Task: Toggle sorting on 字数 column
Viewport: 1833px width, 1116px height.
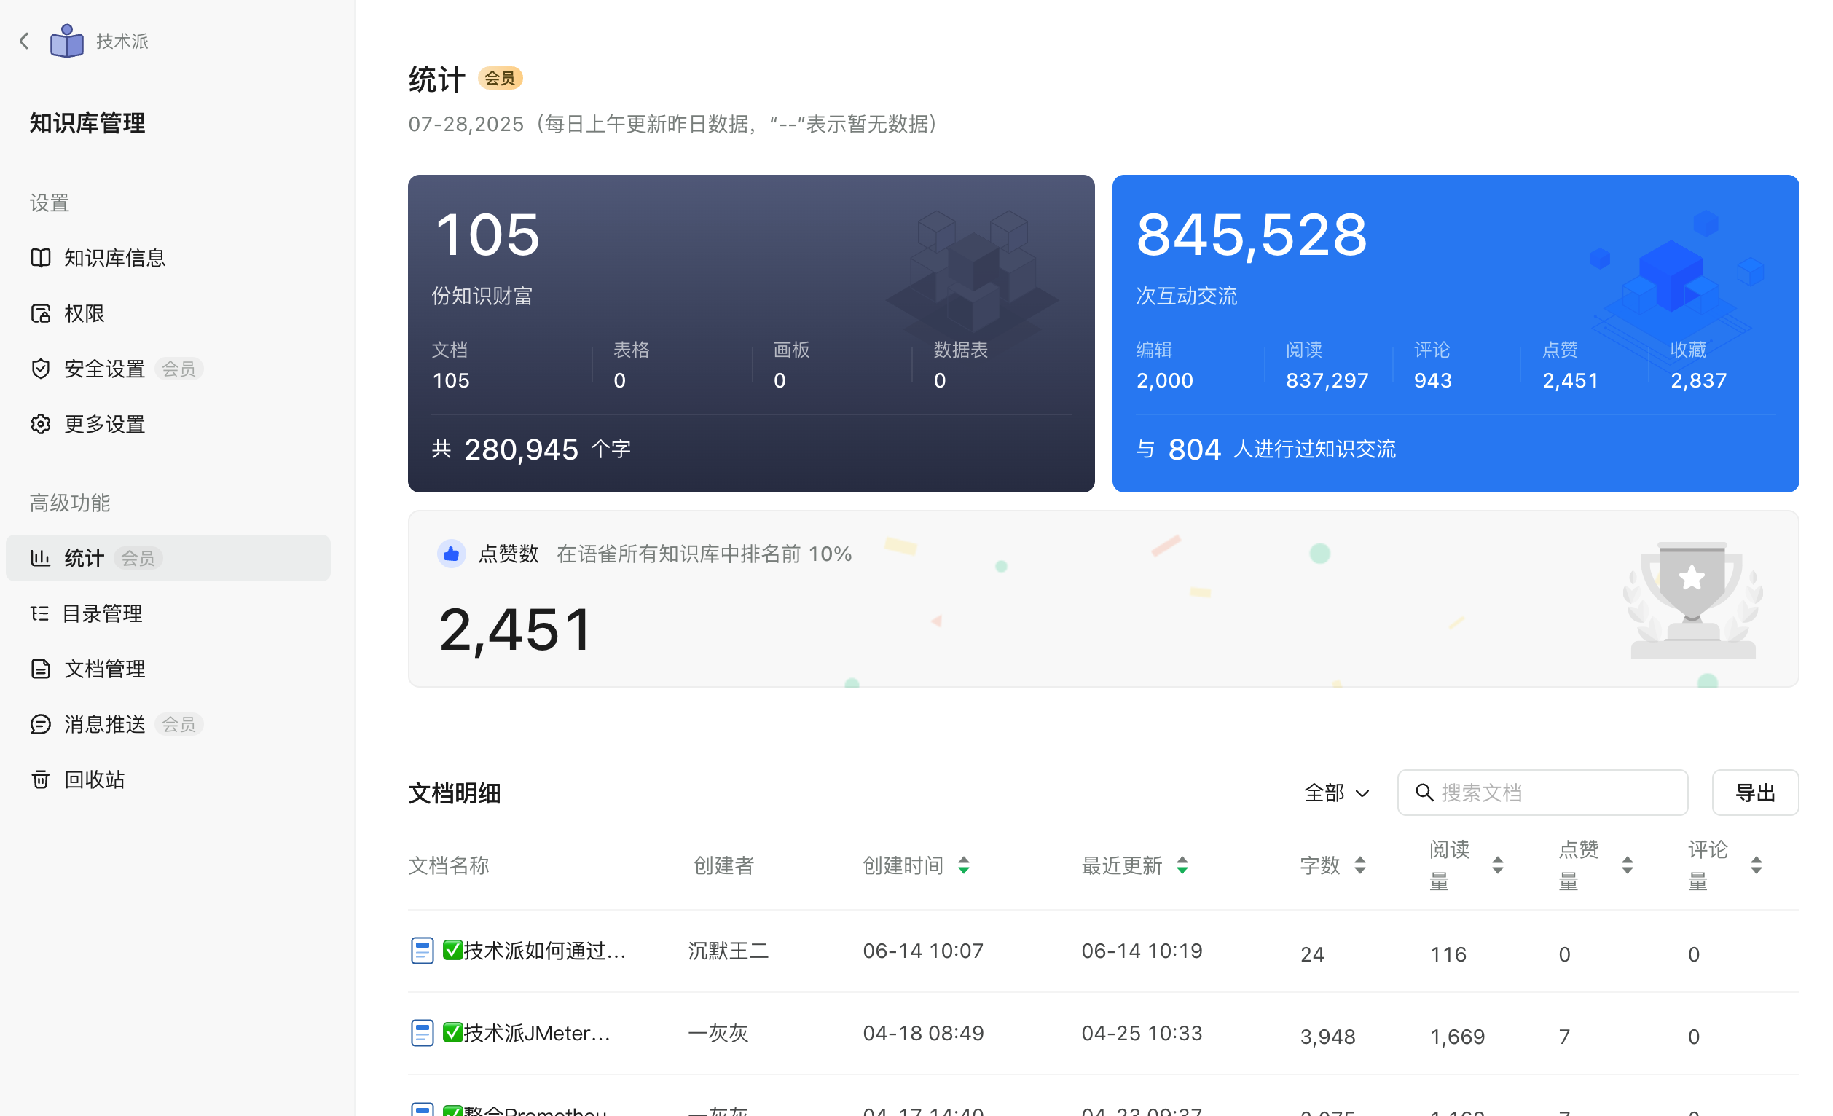Action: (x=1360, y=865)
